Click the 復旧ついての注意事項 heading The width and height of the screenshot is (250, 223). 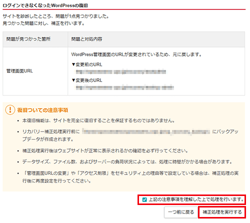point(42,110)
